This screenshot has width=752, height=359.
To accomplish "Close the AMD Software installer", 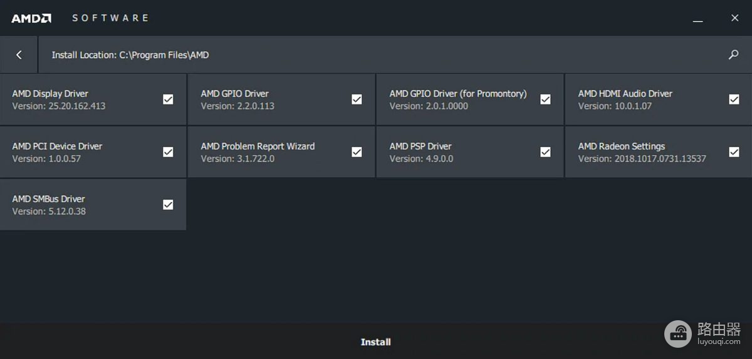I will click(734, 18).
